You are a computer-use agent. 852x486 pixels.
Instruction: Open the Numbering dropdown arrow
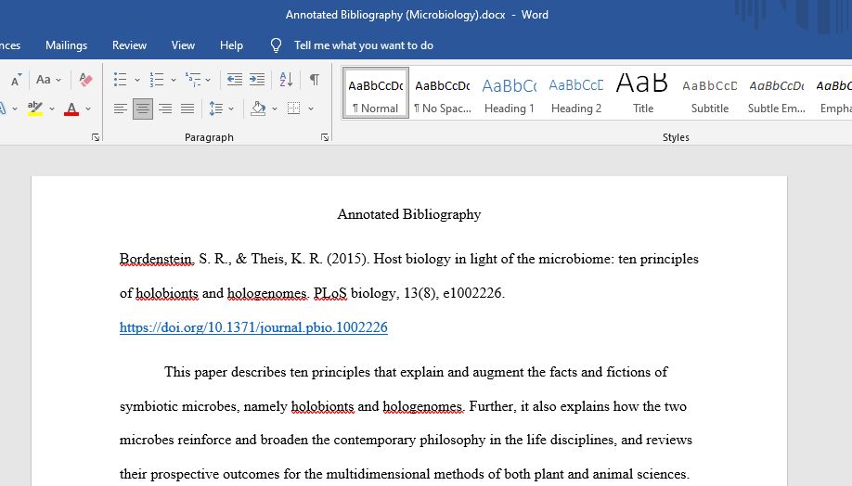[174, 80]
